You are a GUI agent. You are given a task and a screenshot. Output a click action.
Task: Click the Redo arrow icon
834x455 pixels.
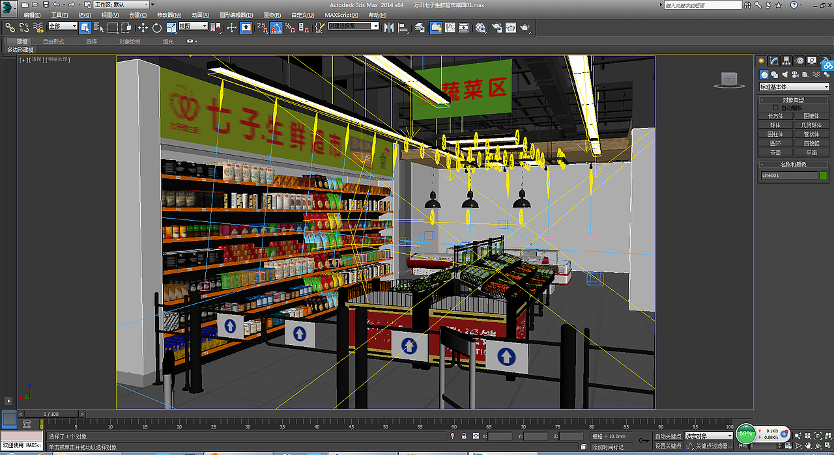72,5
